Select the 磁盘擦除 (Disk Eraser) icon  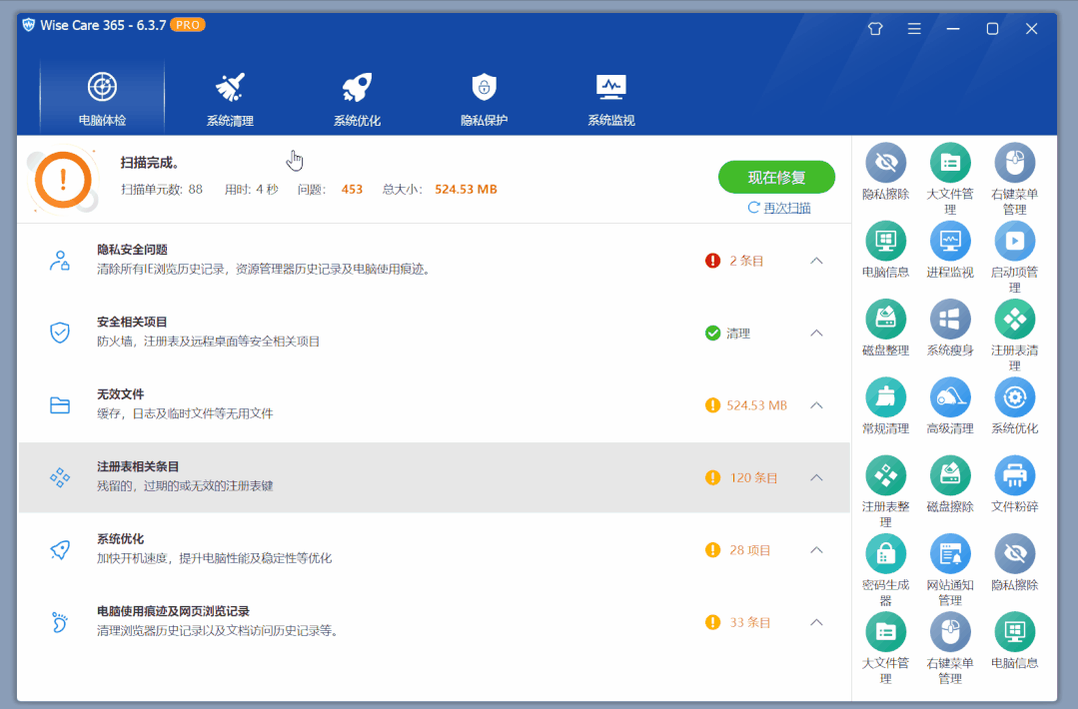pos(949,474)
